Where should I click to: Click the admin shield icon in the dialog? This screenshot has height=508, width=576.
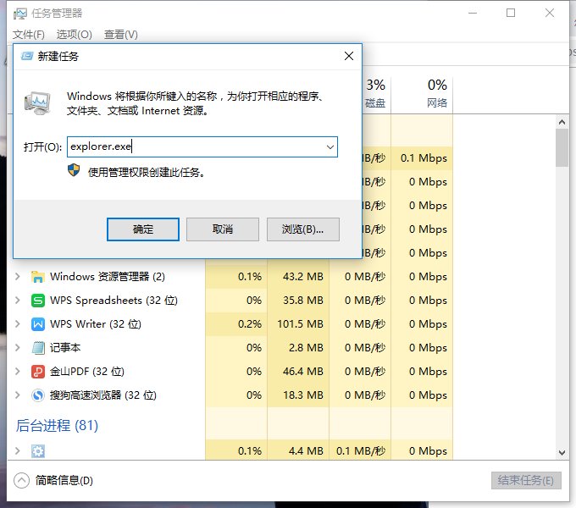coord(74,170)
